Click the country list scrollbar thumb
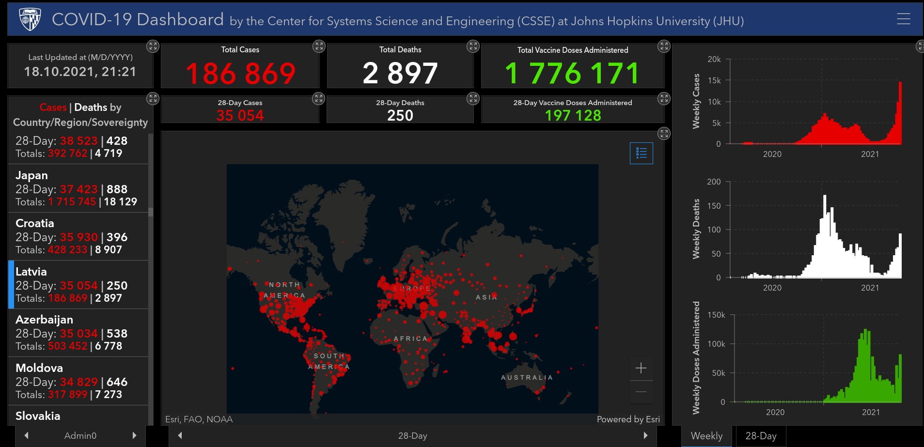The width and height of the screenshot is (924, 447). (151, 212)
